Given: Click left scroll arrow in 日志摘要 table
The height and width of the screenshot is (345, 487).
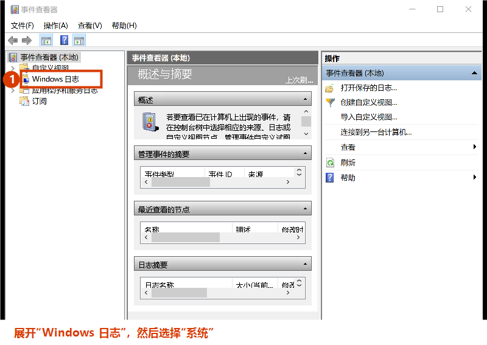Looking at the screenshot, I should 146,293.
